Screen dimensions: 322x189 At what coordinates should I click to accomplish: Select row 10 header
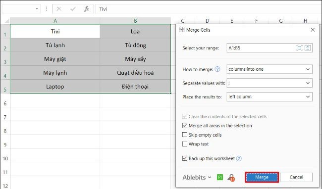(5, 155)
